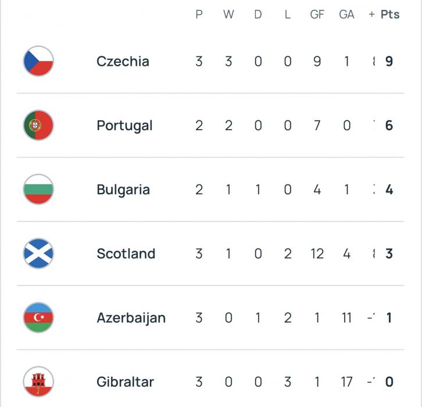Click the W (wins) column header

point(228,15)
